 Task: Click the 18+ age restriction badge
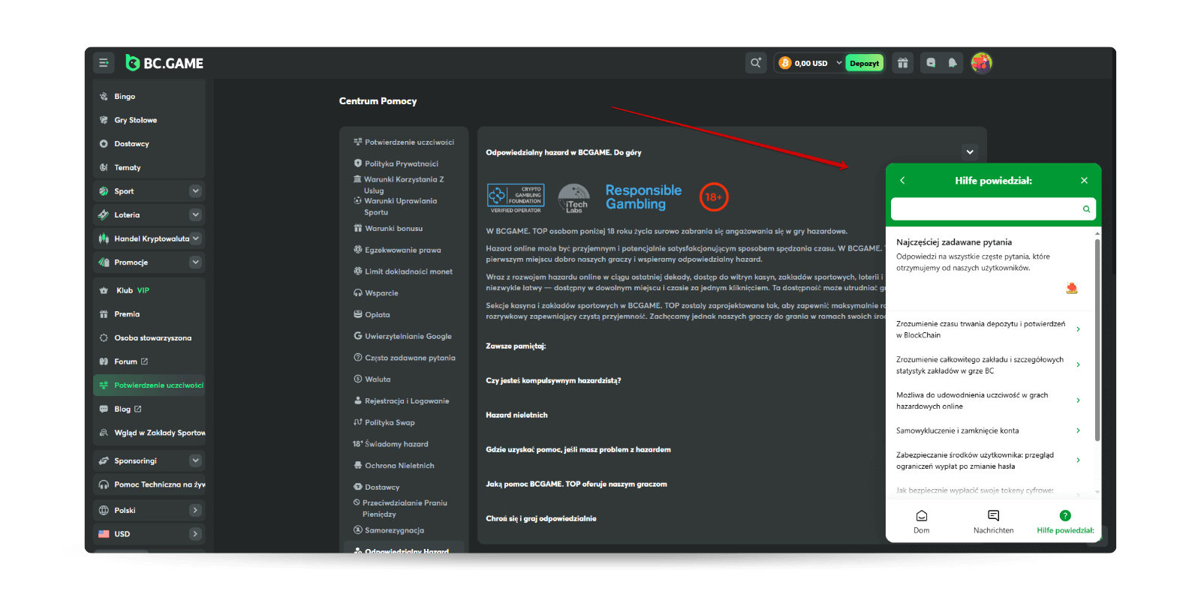[x=714, y=197]
